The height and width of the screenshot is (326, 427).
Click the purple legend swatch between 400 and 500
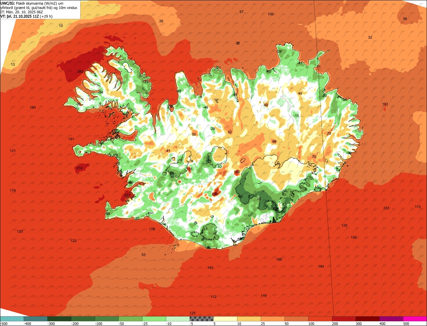coord(391,319)
